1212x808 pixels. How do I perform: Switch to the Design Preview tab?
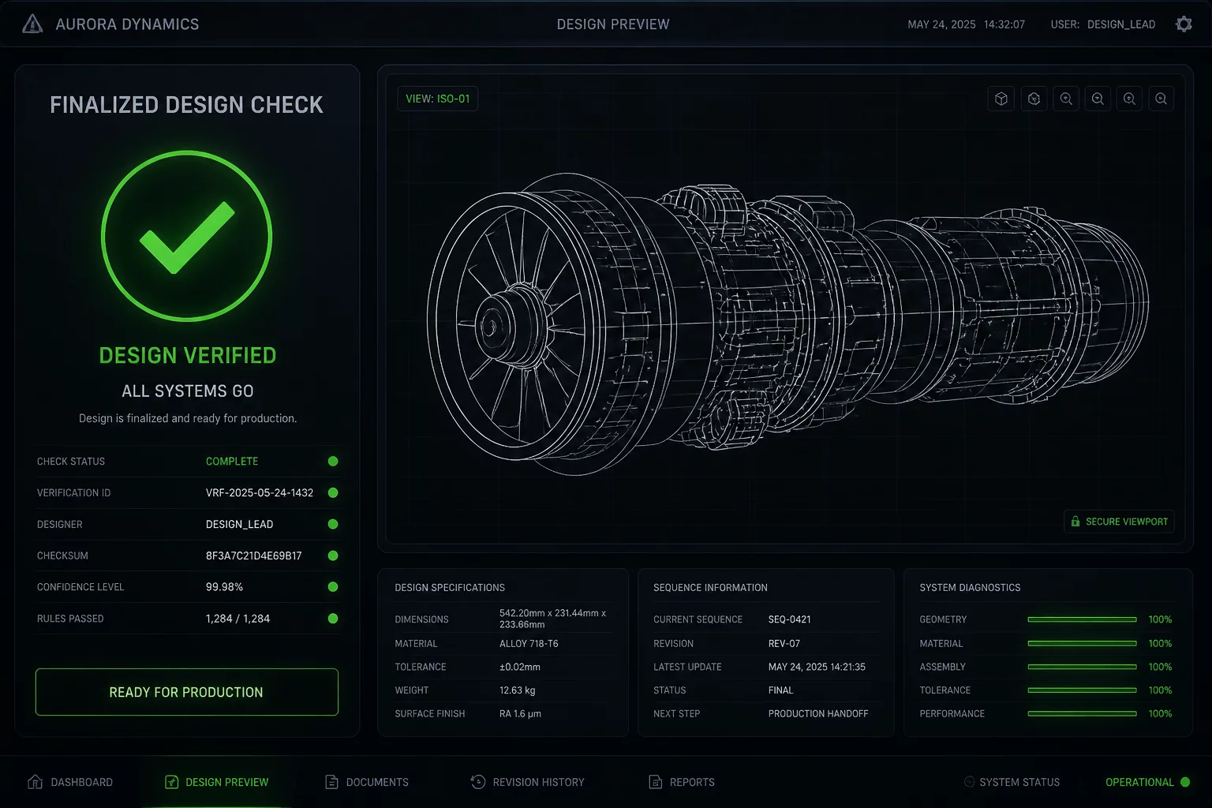tap(217, 782)
